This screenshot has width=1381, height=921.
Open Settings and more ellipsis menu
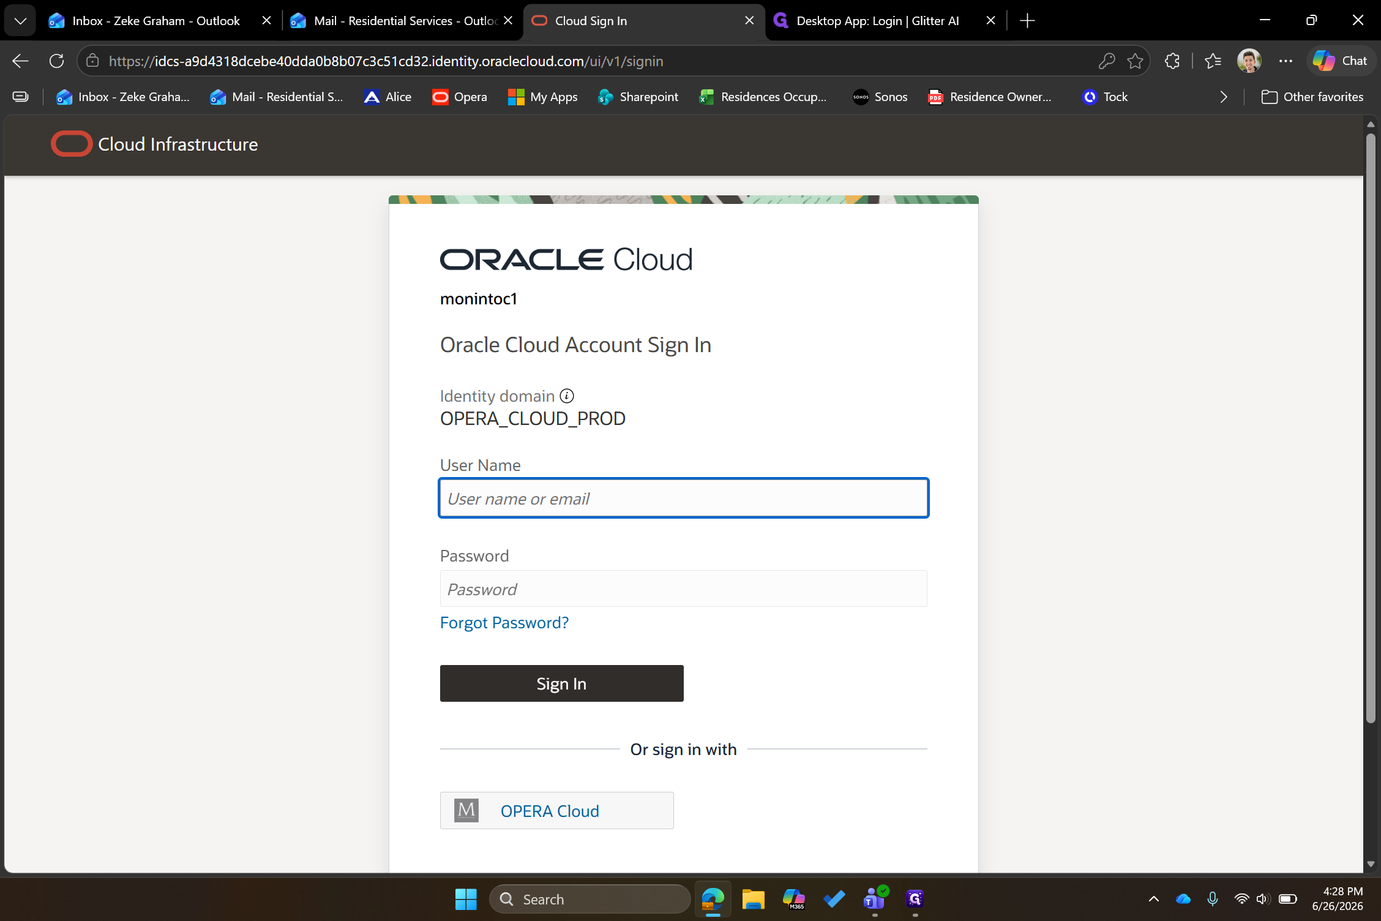[x=1286, y=61]
